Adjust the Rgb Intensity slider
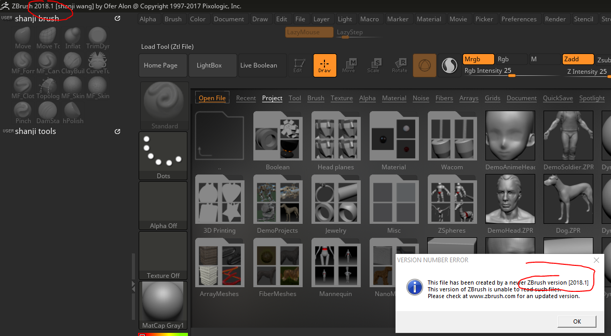The width and height of the screenshot is (611, 336). 511,71
